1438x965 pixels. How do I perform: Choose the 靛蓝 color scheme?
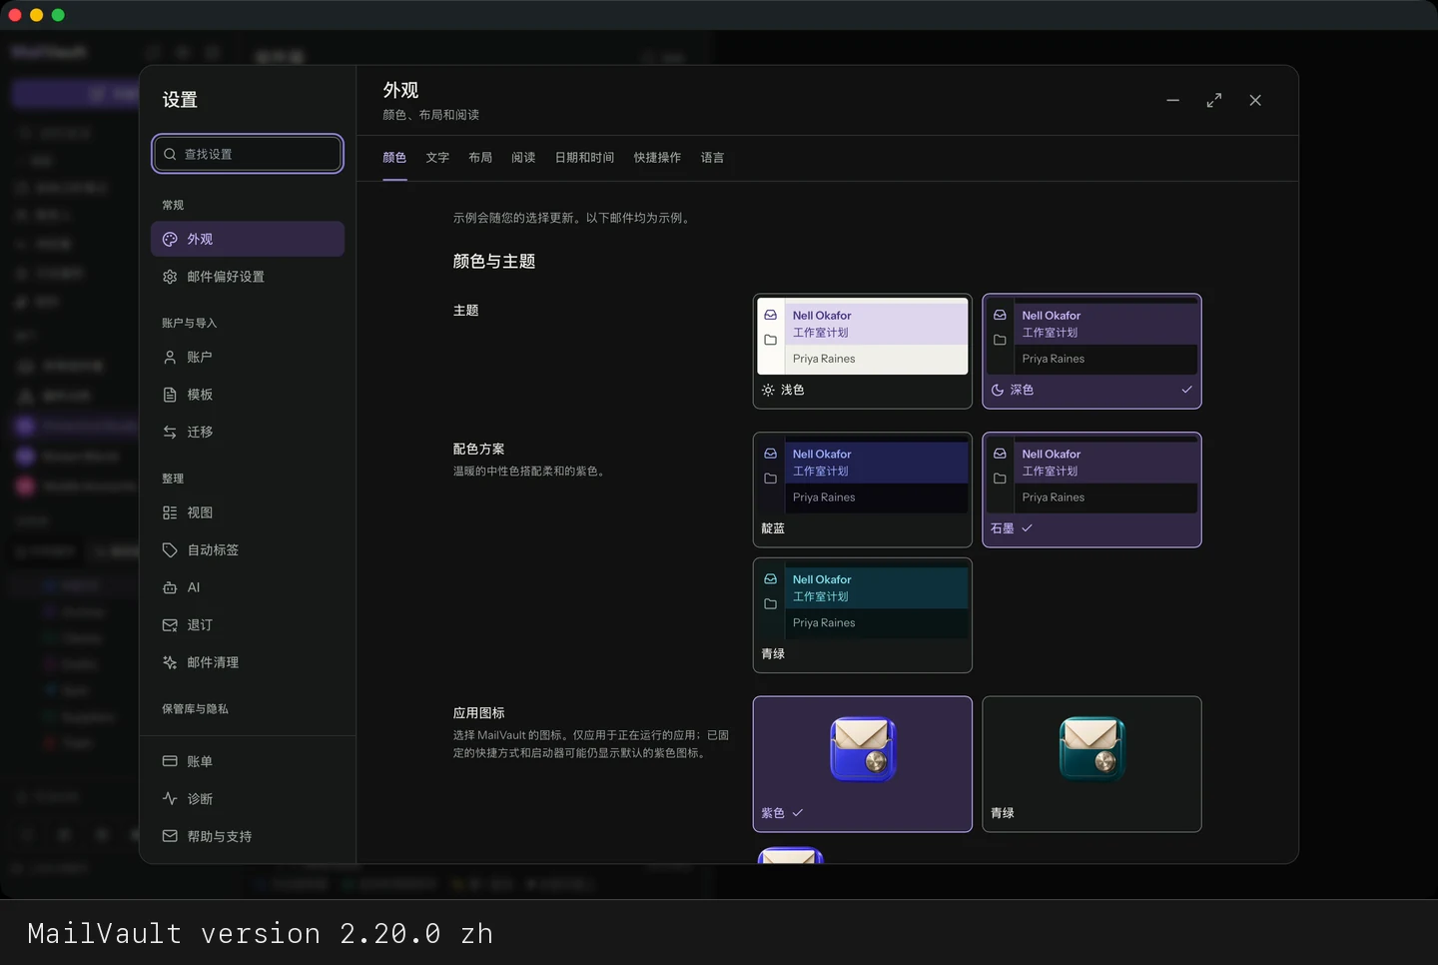(863, 489)
